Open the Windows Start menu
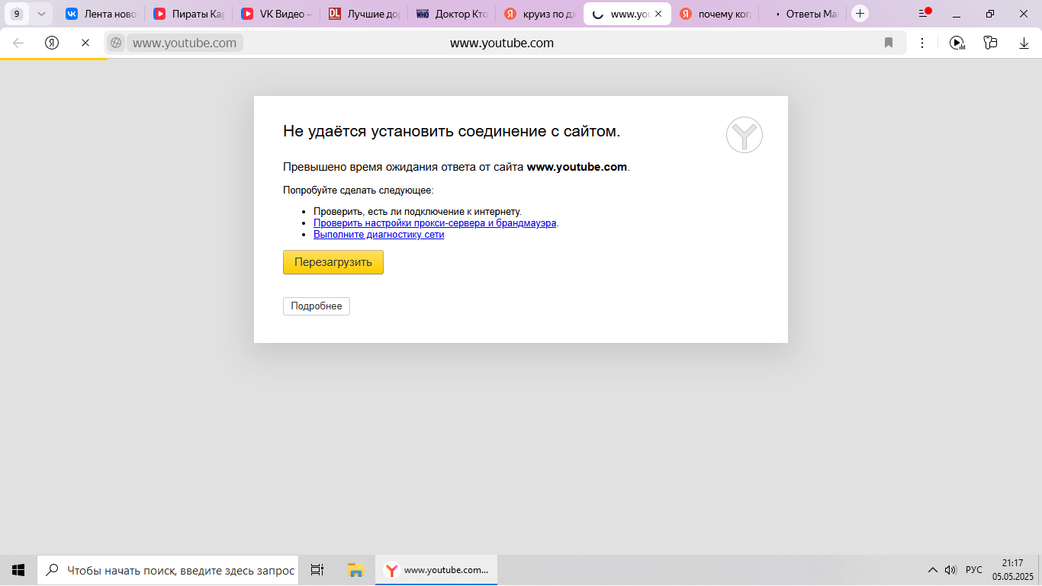1042x586 pixels. point(18,570)
